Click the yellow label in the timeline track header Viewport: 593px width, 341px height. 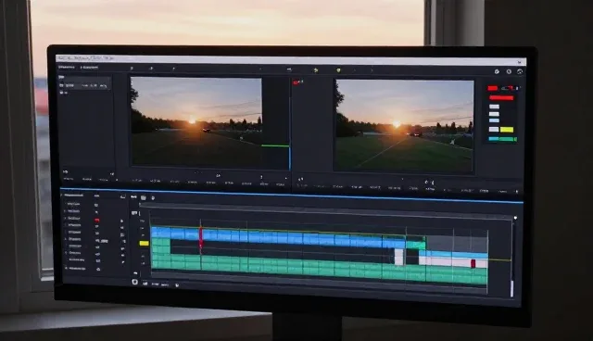coord(145,244)
